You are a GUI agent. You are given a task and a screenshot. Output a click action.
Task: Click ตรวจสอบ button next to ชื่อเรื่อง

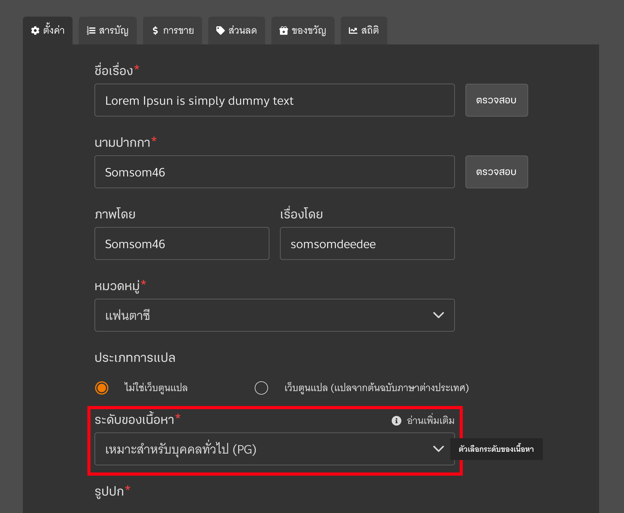(497, 100)
